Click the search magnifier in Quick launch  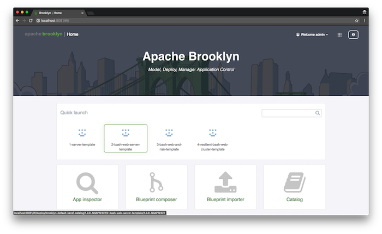click(x=318, y=113)
